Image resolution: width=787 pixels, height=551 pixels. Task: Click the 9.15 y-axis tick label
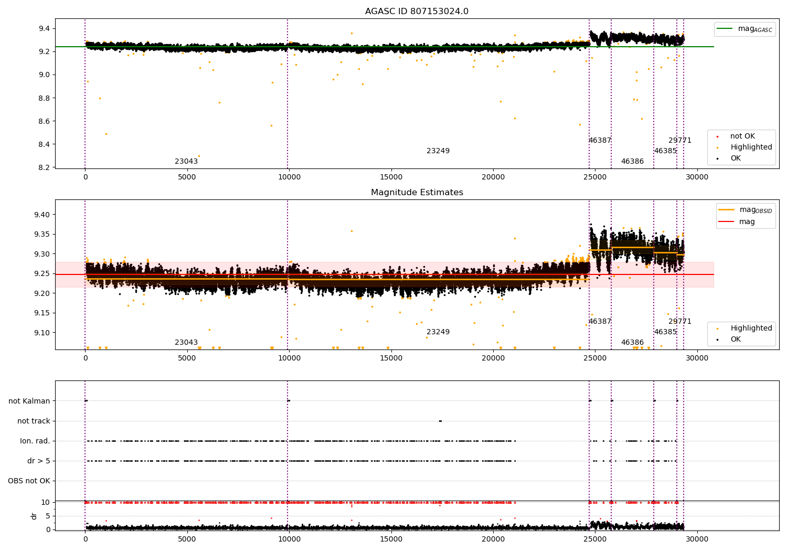coord(42,313)
